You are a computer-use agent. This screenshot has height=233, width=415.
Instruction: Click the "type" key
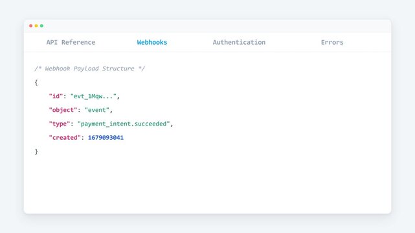[60, 124]
